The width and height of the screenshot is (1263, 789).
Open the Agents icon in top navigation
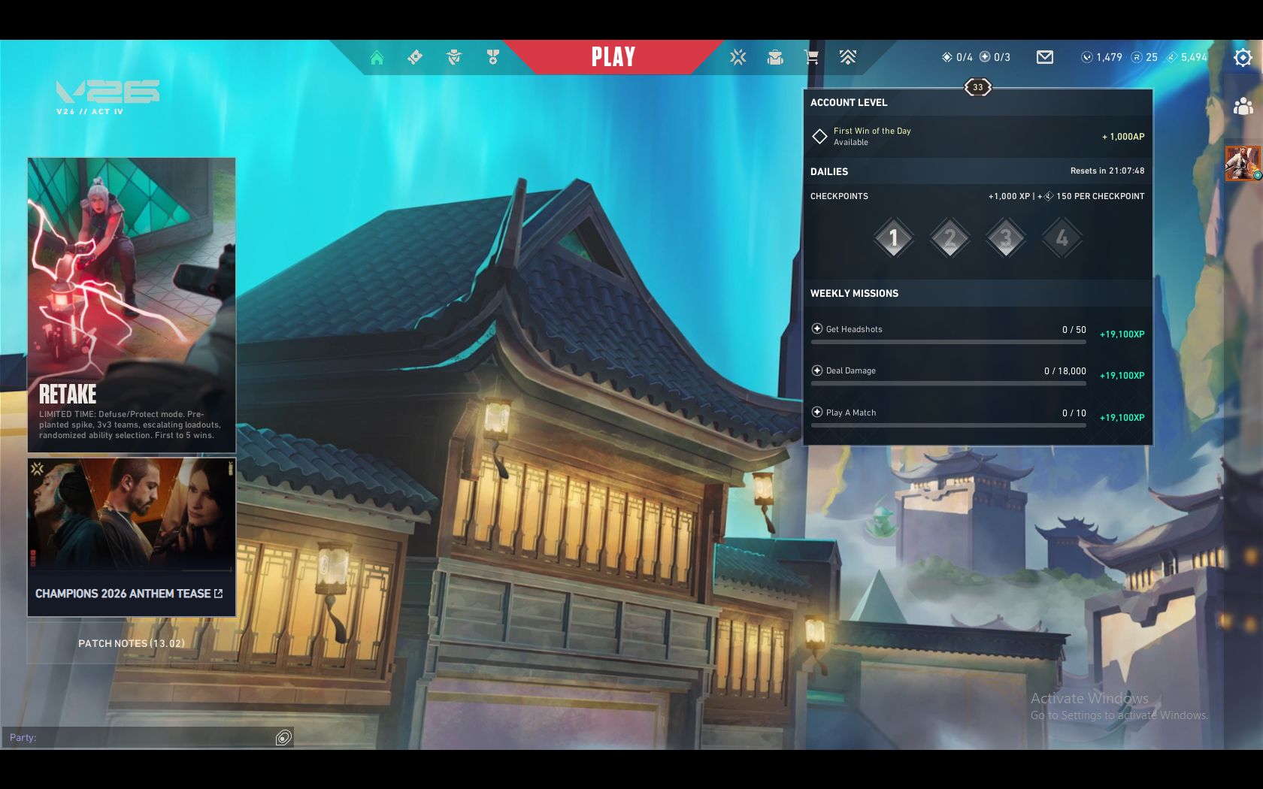[x=454, y=57]
